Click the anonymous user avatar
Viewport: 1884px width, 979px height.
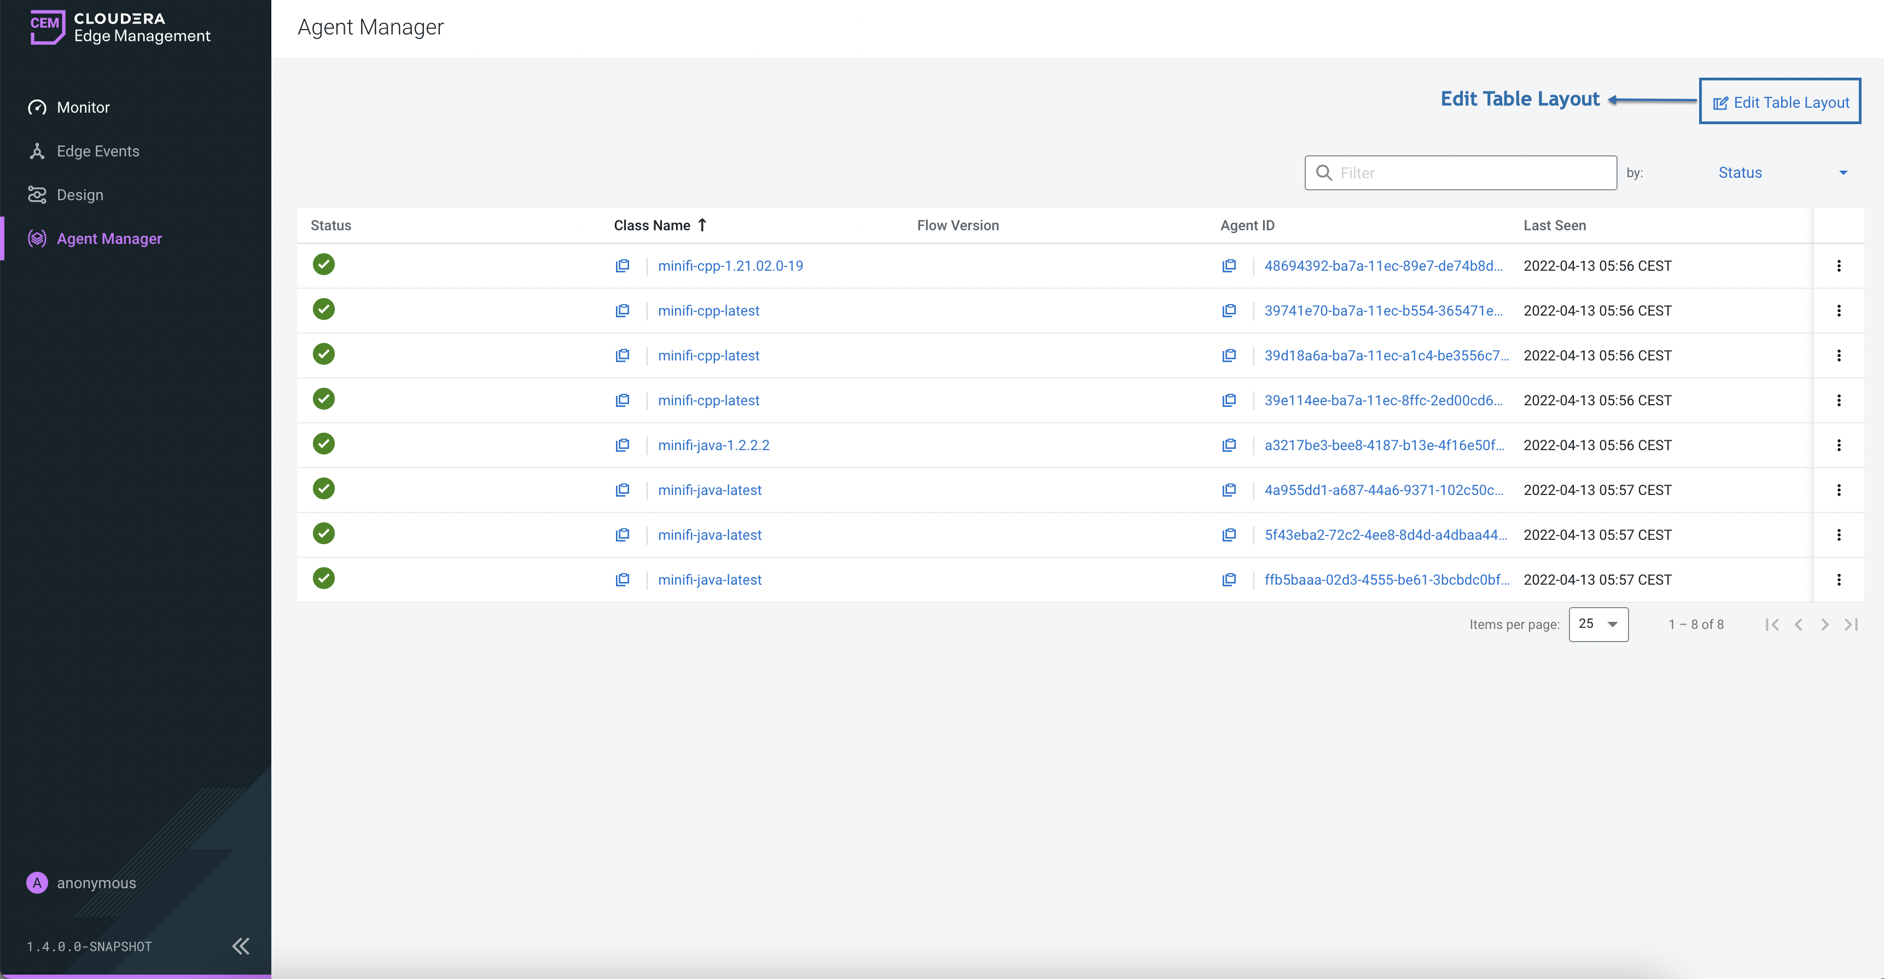click(x=37, y=883)
